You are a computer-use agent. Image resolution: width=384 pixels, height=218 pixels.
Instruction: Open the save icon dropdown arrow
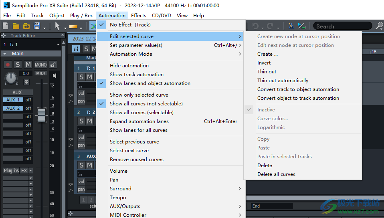click(x=44, y=28)
